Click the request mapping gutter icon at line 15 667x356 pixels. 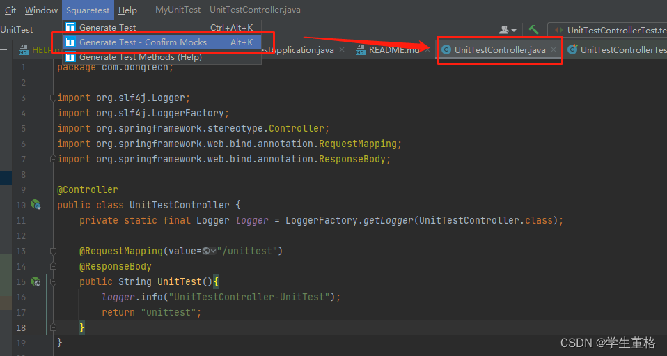pyautogui.click(x=36, y=281)
